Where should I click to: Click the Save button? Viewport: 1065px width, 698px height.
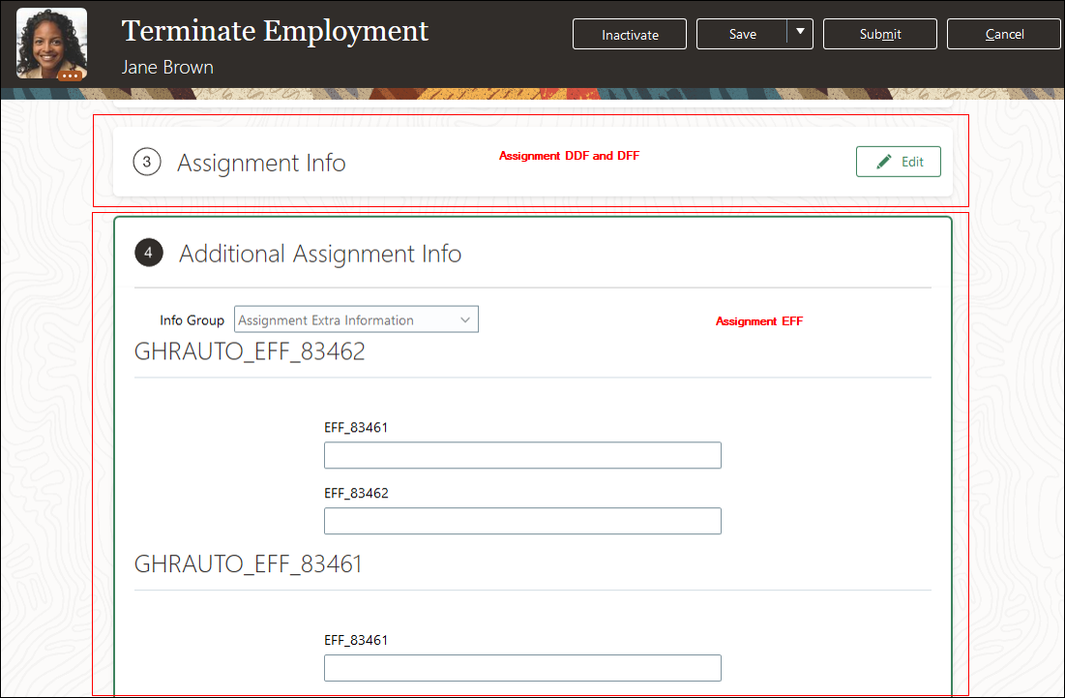tap(742, 34)
